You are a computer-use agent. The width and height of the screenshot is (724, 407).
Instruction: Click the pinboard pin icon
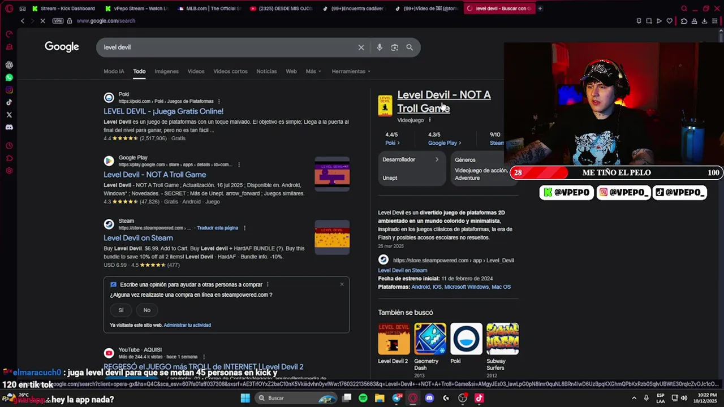click(x=639, y=21)
